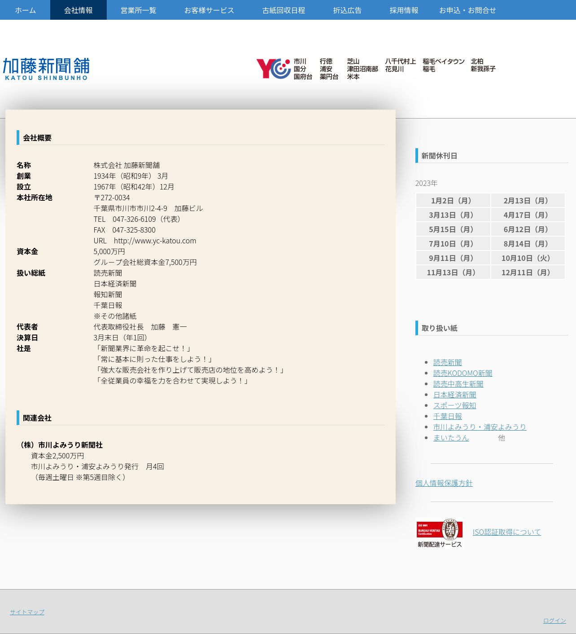Viewport: 576px width, 634px height.
Task: Open ISO認証取得について link
Action: [x=506, y=532]
